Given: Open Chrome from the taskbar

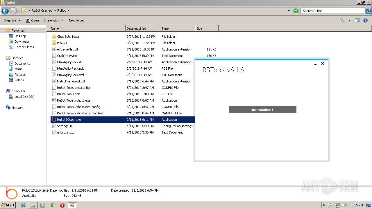Looking at the screenshot, I should click(x=52, y=205).
